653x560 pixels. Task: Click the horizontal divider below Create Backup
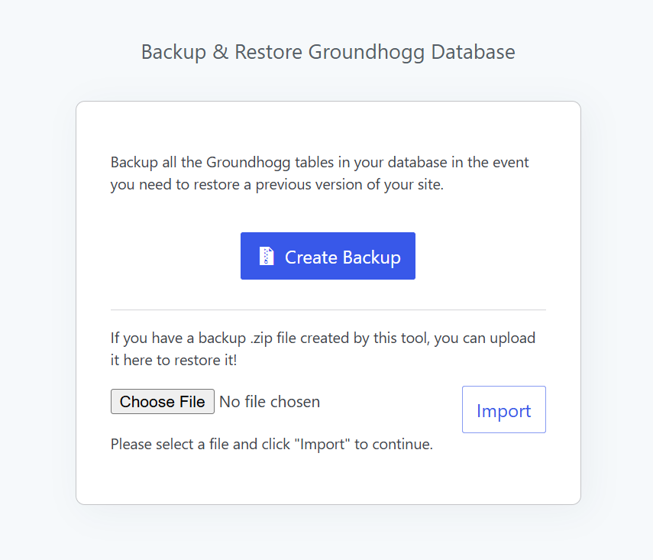pyautogui.click(x=328, y=310)
